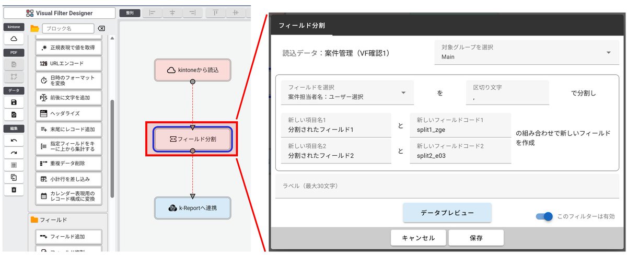Screen dimensions: 627x255
Task: Select the 日時のフォーマットを変換 block
Action: coord(69,80)
